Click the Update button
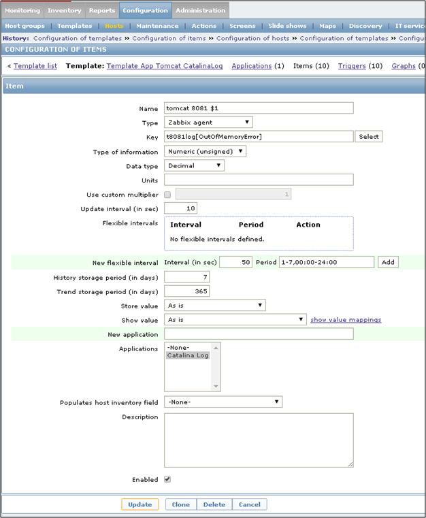 coord(140,504)
